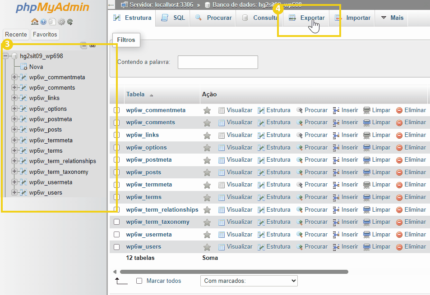Click the Estrutura icon in wp6w_comments row
The height and width of the screenshot is (295, 430).
point(261,123)
